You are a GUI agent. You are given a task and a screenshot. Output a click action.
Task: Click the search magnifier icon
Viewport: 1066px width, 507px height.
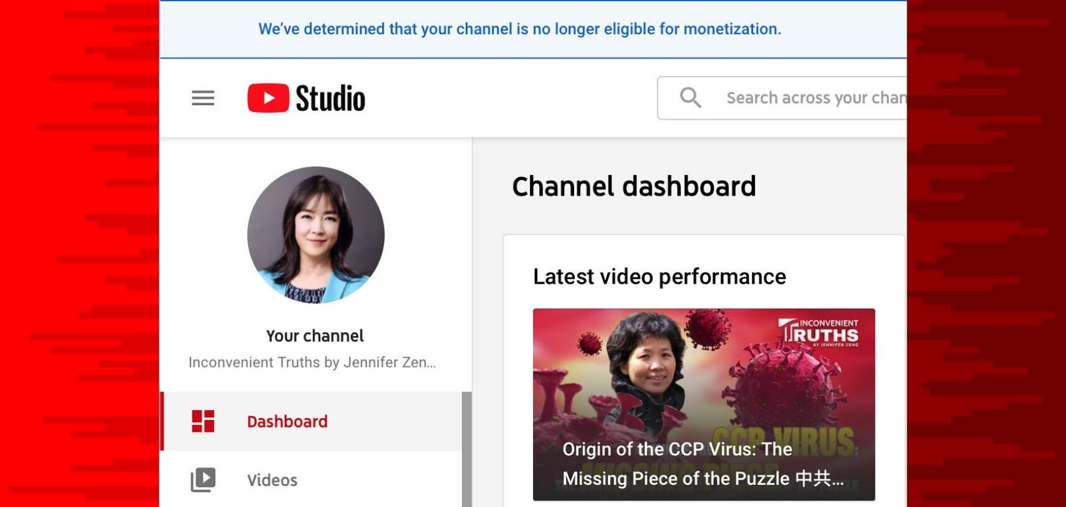[690, 98]
